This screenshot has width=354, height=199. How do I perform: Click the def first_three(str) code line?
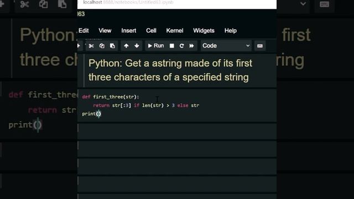coord(111,97)
